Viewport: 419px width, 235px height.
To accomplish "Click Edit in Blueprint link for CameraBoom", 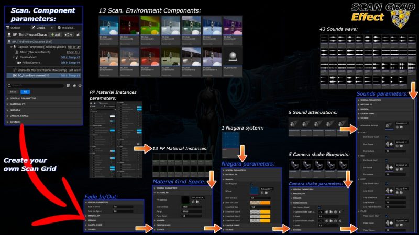I will [70, 57].
